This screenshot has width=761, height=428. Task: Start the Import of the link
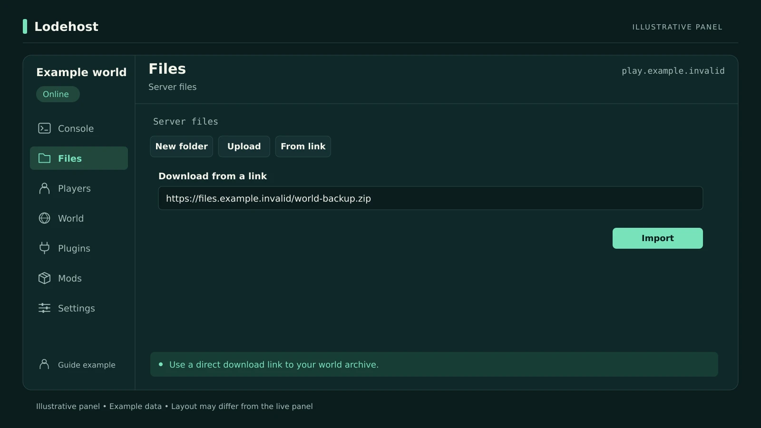pyautogui.click(x=657, y=238)
